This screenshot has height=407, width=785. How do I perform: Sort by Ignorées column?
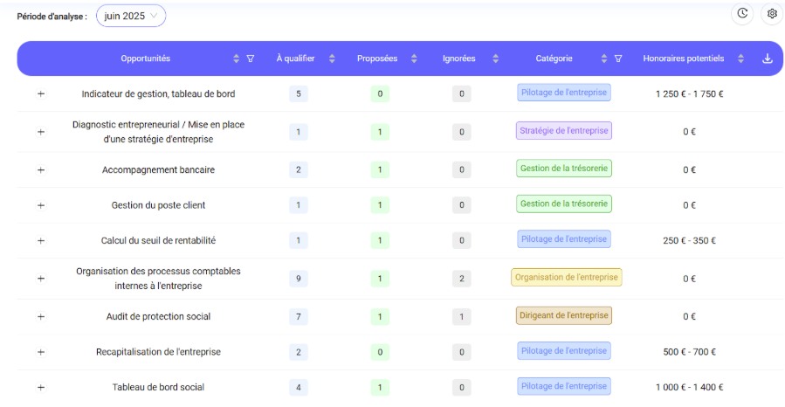point(496,59)
